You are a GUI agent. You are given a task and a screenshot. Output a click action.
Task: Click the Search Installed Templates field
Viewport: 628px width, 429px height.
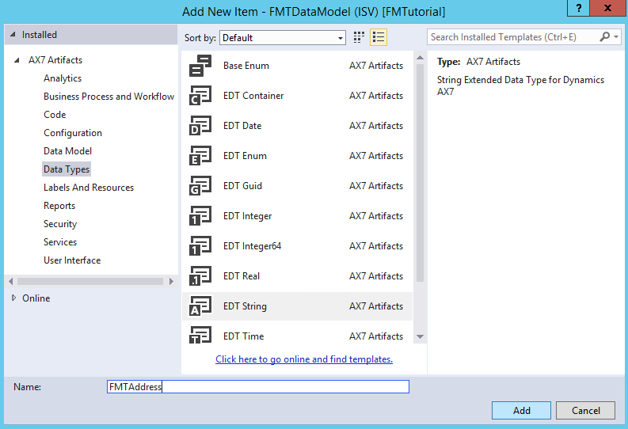tap(512, 37)
